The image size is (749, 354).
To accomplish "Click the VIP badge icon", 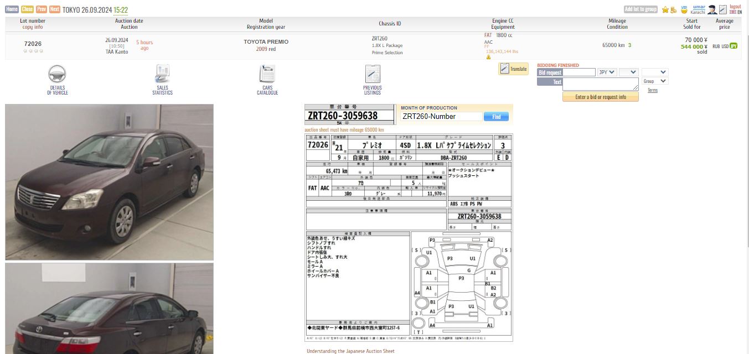I will (x=684, y=9).
